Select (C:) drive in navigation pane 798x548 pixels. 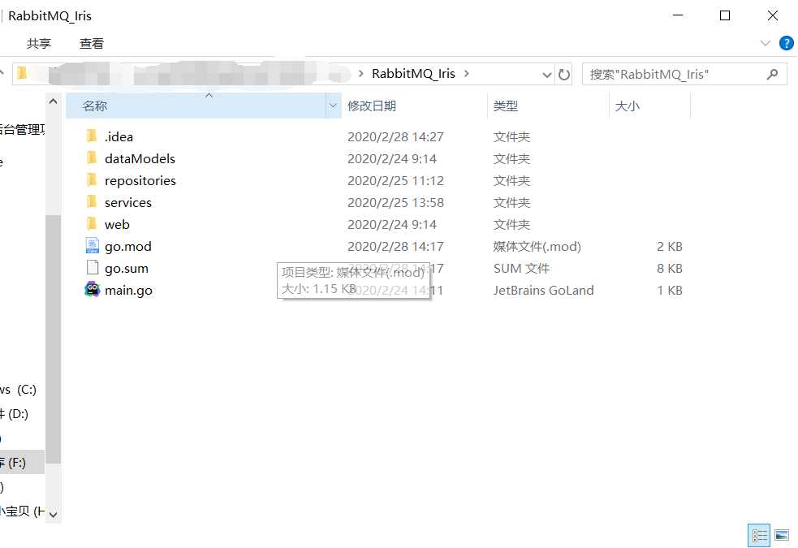pyautogui.click(x=19, y=390)
